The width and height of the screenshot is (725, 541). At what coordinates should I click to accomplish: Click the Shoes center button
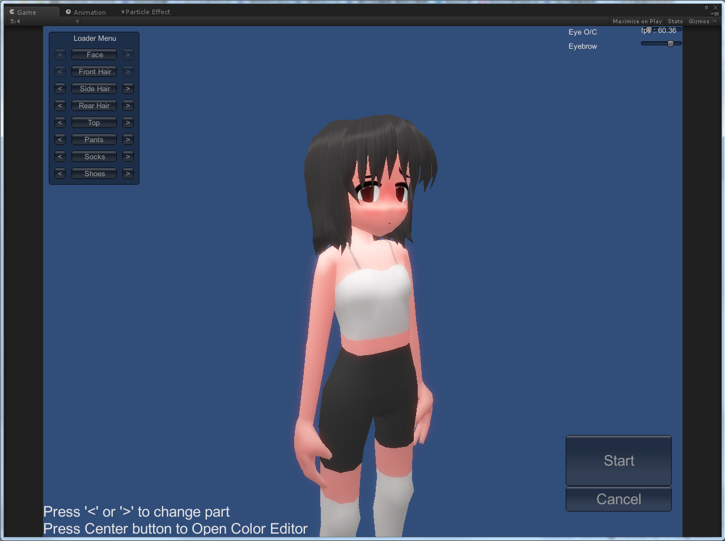coord(94,174)
